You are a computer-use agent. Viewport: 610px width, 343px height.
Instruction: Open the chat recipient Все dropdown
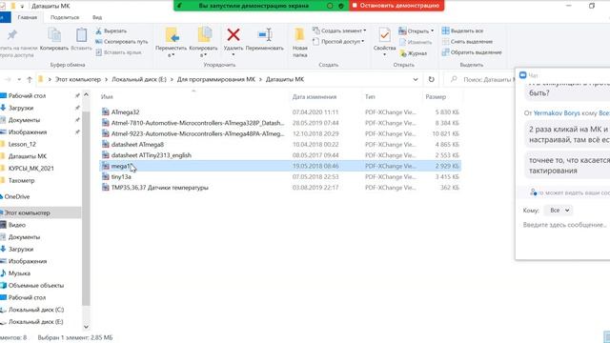tap(559, 211)
